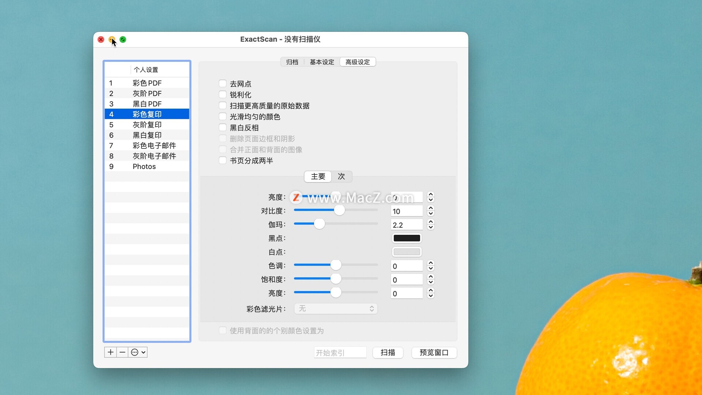Click the 扫描 button
Screen dimensions: 702x395
point(388,353)
